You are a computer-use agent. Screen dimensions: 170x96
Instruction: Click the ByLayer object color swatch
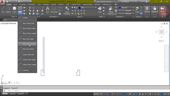coord(120,8)
